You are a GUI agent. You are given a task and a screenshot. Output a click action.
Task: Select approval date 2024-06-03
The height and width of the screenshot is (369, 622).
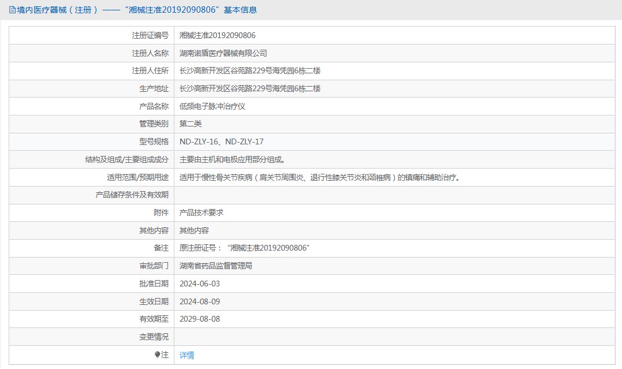tap(199, 284)
